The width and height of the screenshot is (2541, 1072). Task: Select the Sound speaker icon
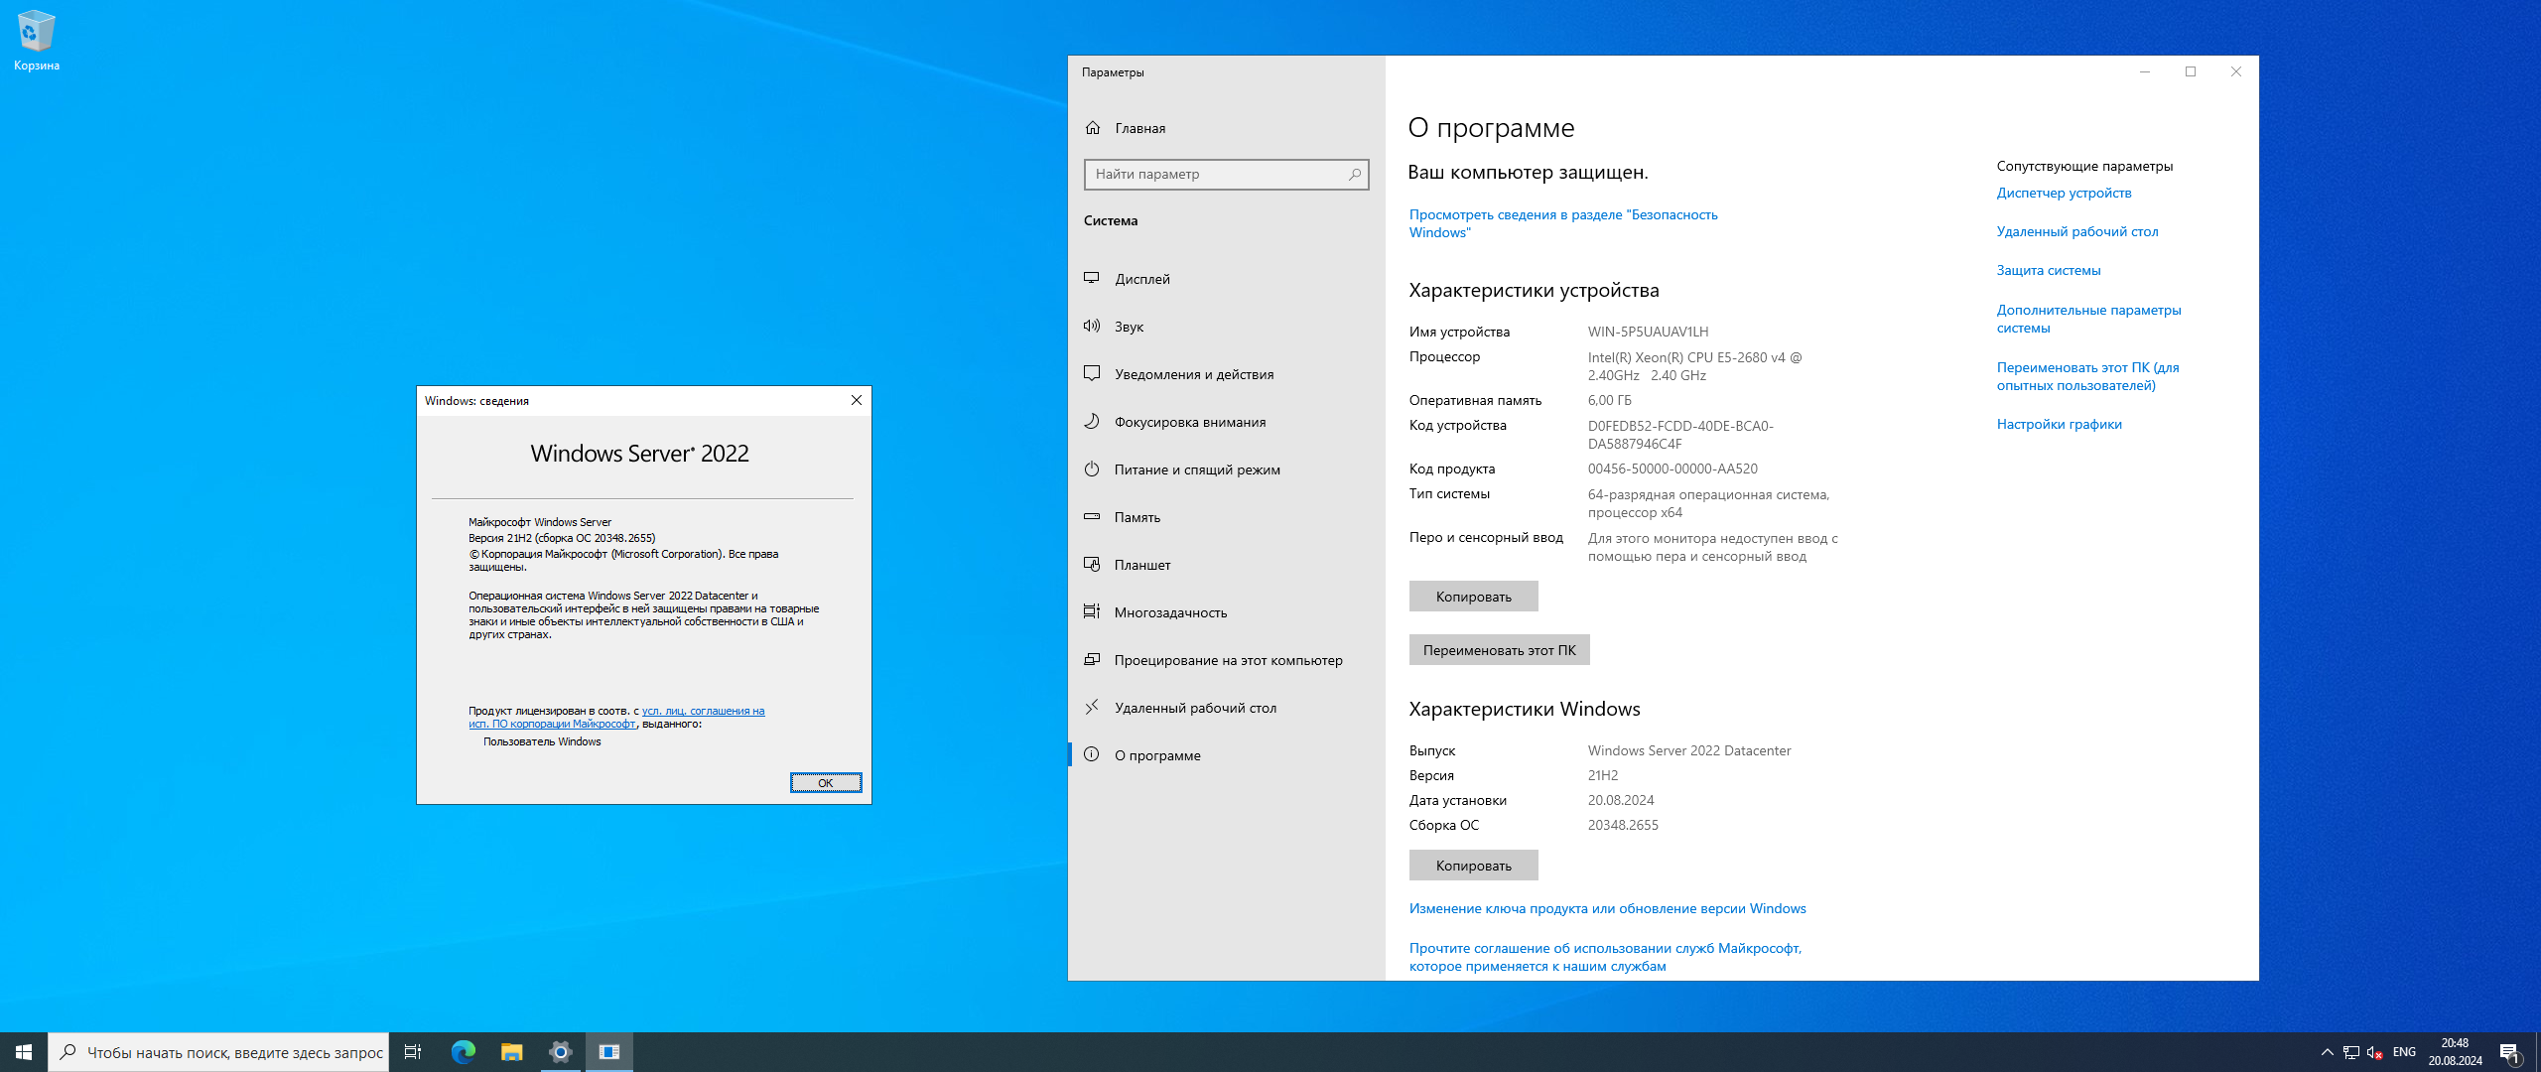[1092, 327]
